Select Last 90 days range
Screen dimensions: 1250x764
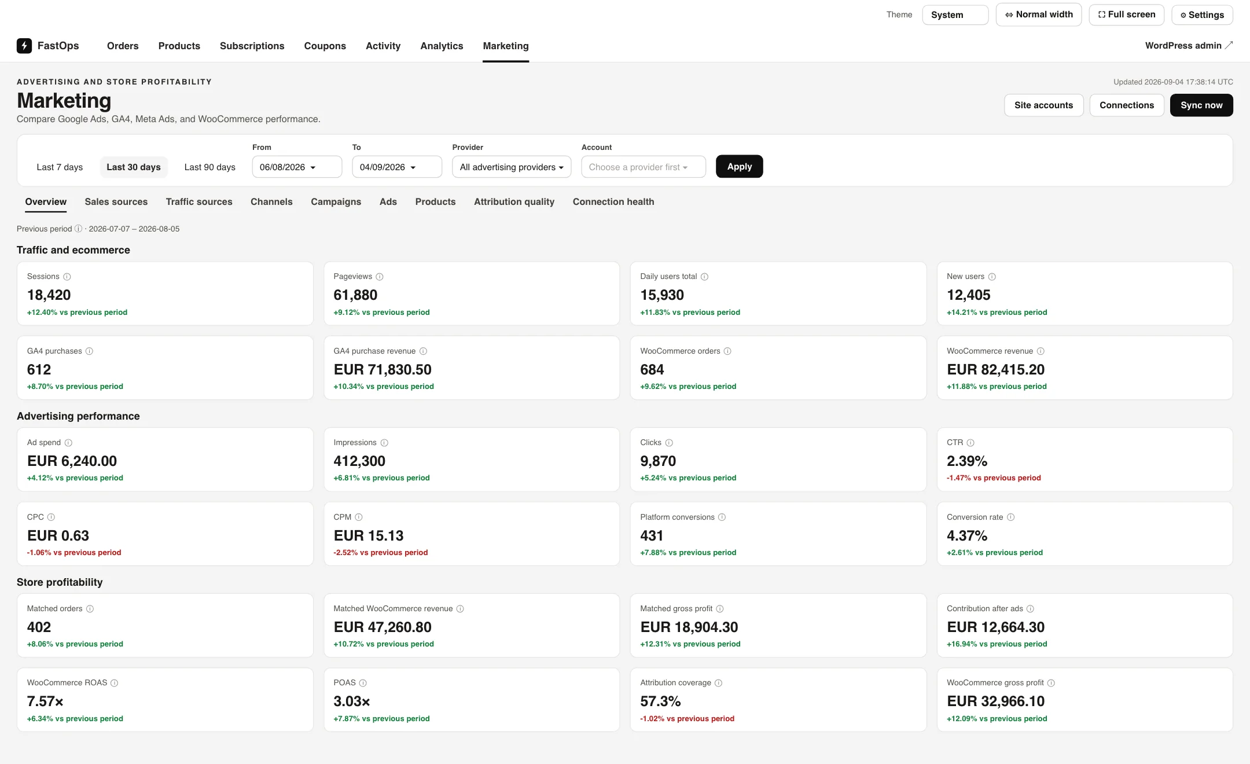pos(209,167)
